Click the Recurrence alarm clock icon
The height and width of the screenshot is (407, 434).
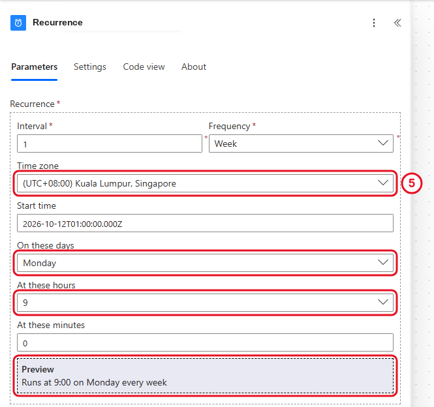pyautogui.click(x=18, y=23)
